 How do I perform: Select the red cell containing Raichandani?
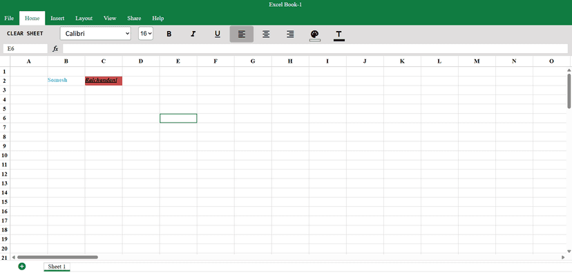tap(104, 81)
